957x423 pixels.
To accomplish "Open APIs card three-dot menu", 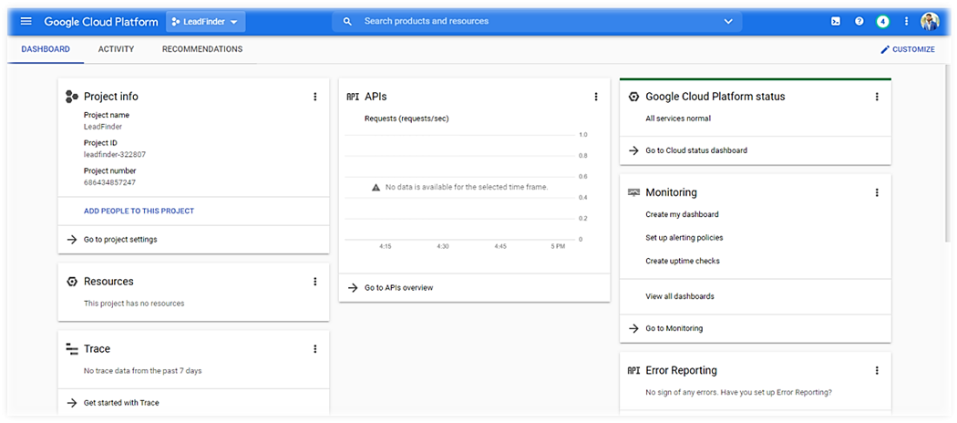I will [596, 97].
